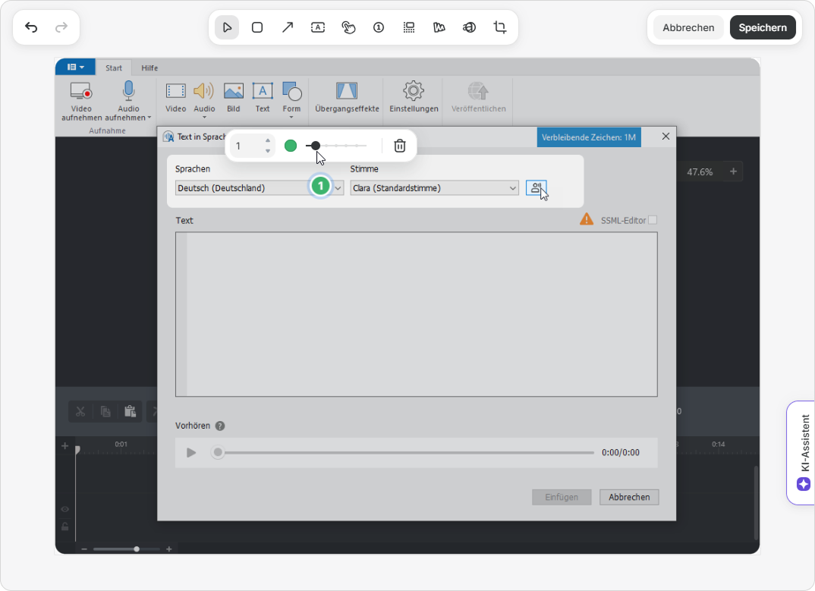Click the Speichern button

[x=763, y=27]
